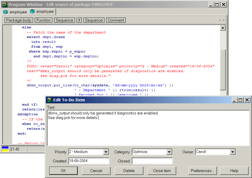This screenshot has height=178, width=252.
Task: Click the Priority combo box showing 2 - Medium
Action: click(x=89, y=152)
